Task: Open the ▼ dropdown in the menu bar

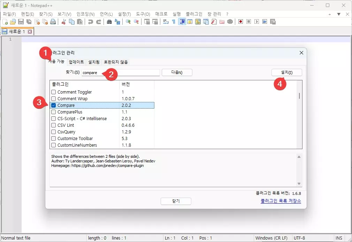Action: pos(339,14)
